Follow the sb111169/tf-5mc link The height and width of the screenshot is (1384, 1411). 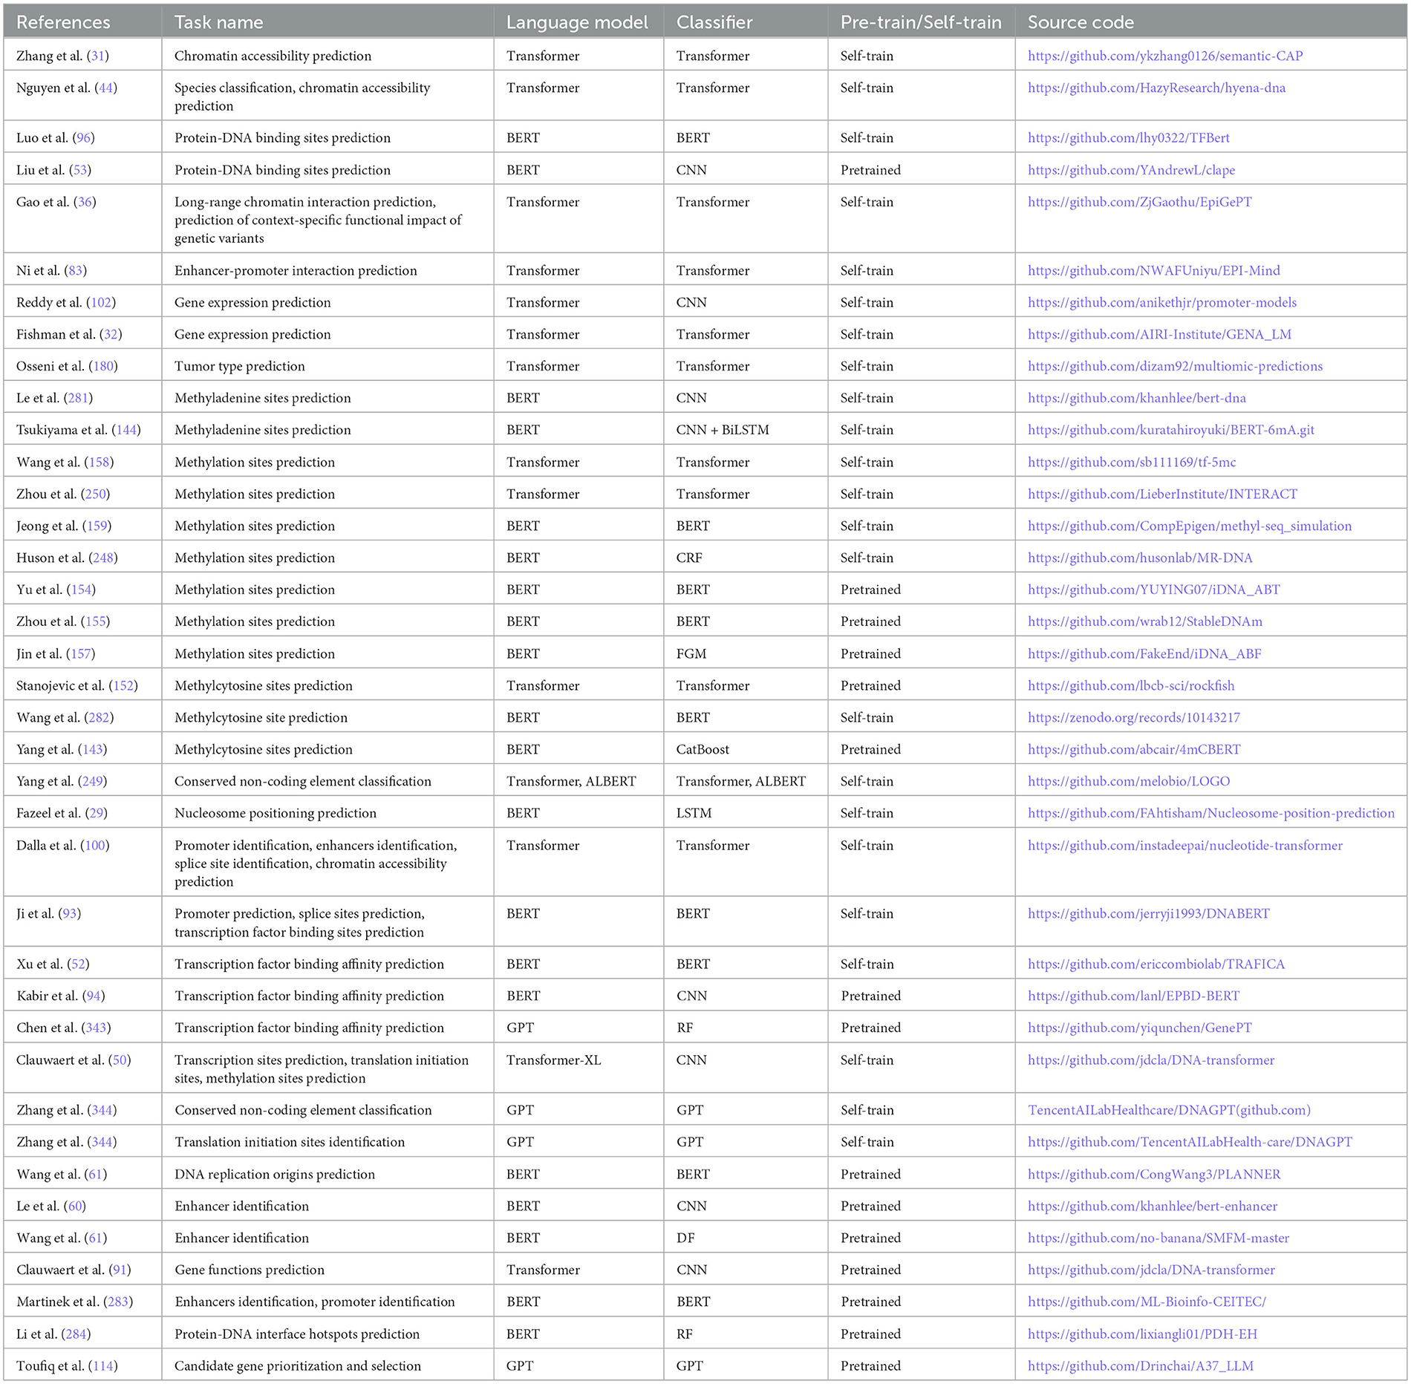click(x=1132, y=462)
